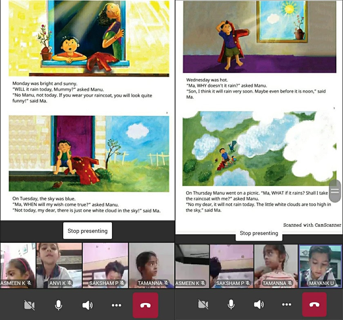Stop presenting in left screen
Screen dimensions: 343x320
87,231
